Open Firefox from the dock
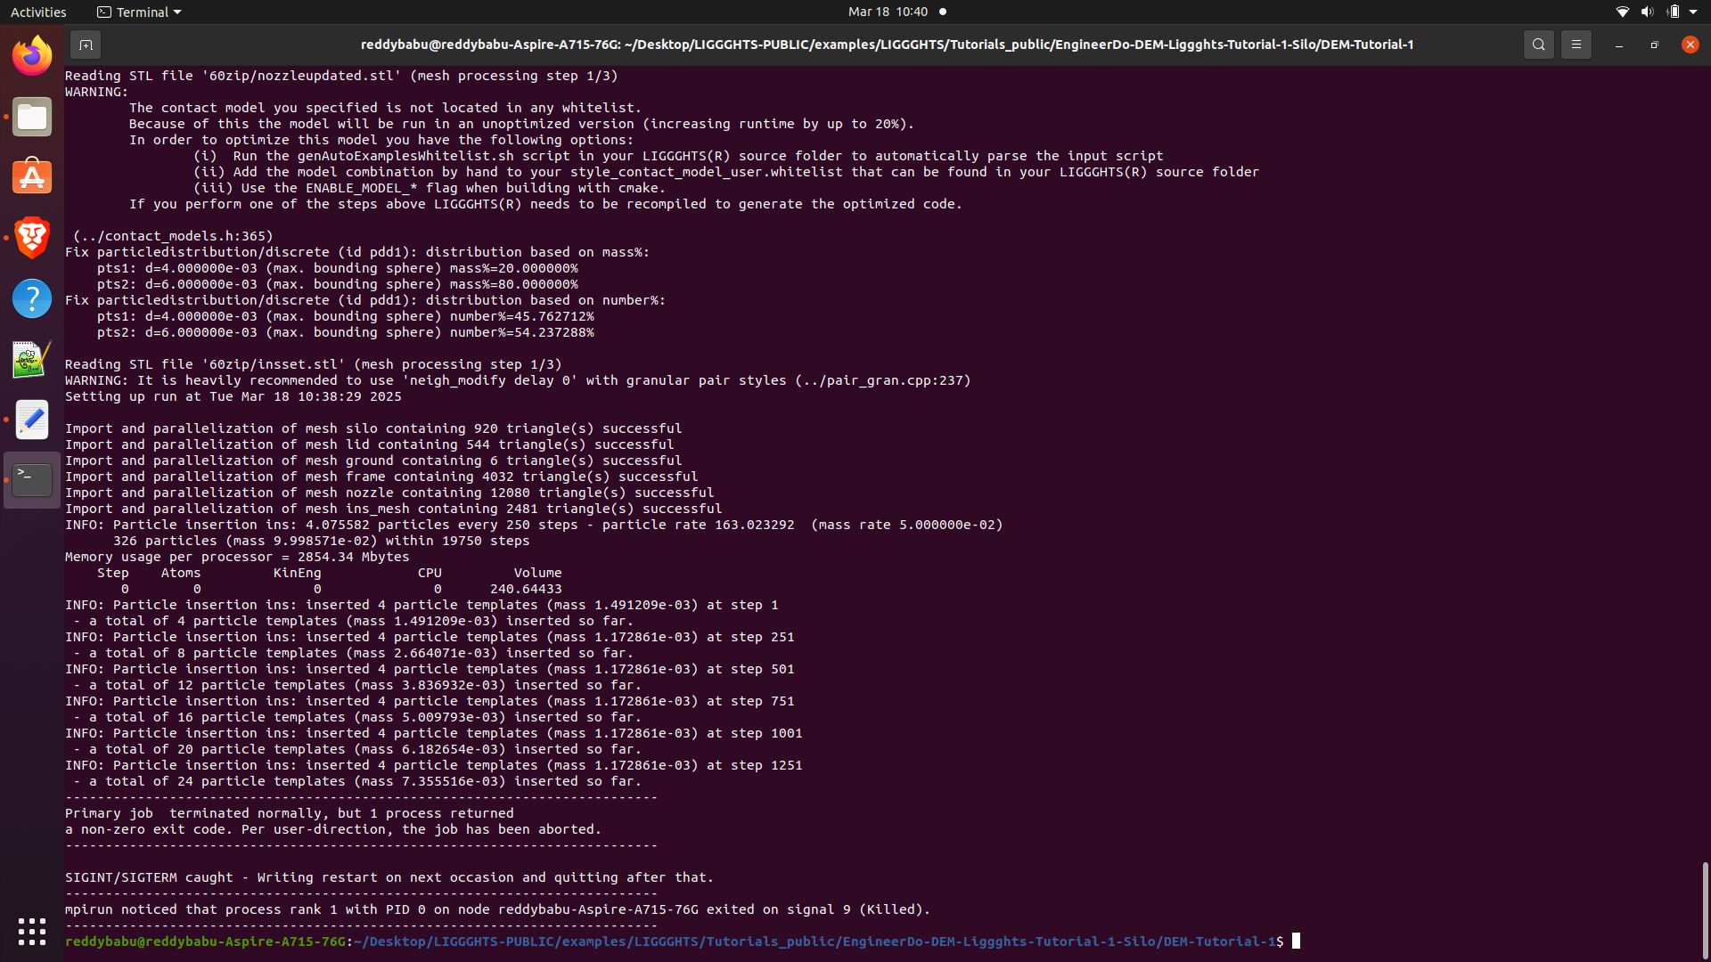This screenshot has width=1711, height=962. click(32, 56)
